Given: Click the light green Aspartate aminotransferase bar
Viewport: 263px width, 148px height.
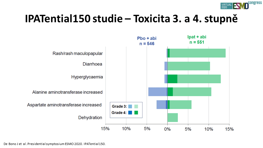Looking at the screenshot, I should 181,105.
